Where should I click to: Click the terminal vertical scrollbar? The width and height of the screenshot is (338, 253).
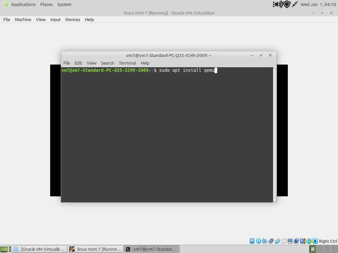275,135
